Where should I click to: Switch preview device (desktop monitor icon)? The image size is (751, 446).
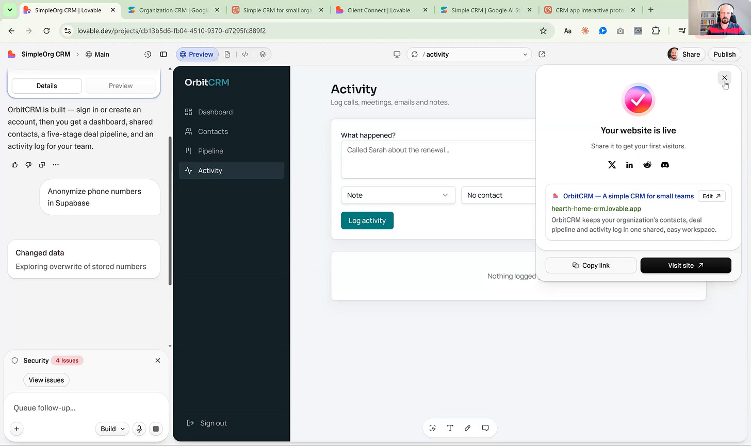(x=397, y=54)
